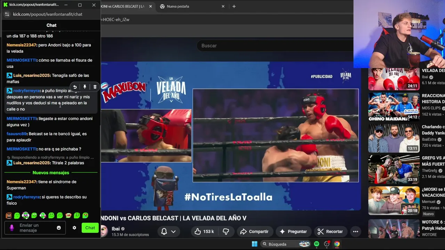Click the purple microphone icon in chat

(x=12, y=228)
